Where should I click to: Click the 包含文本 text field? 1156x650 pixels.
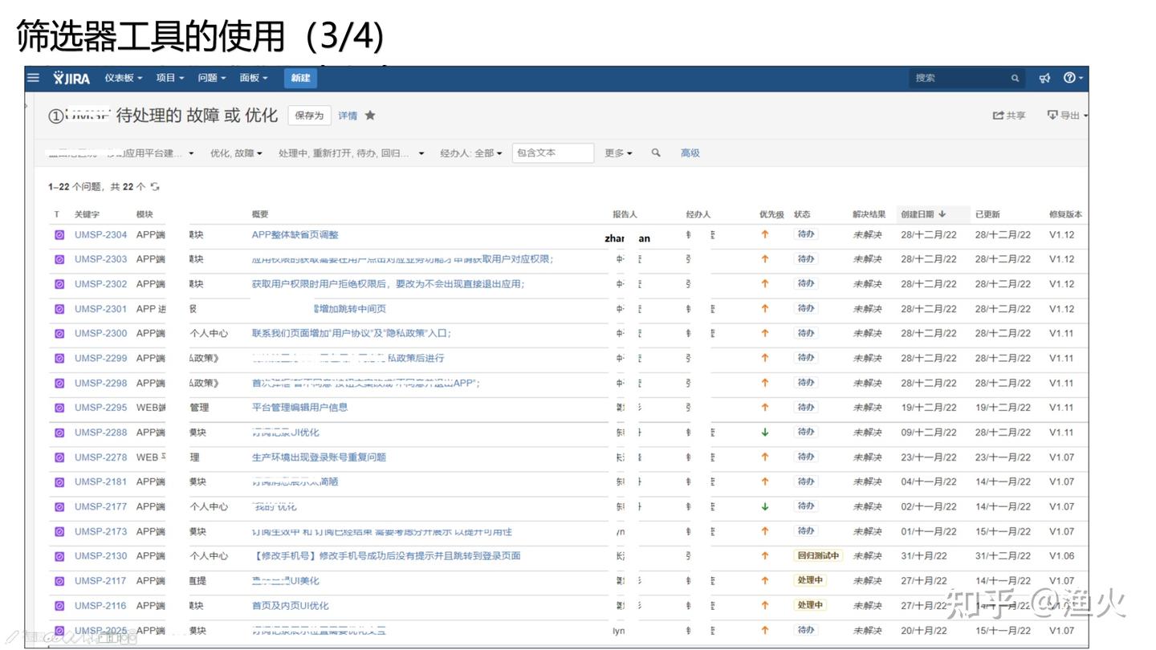[552, 153]
